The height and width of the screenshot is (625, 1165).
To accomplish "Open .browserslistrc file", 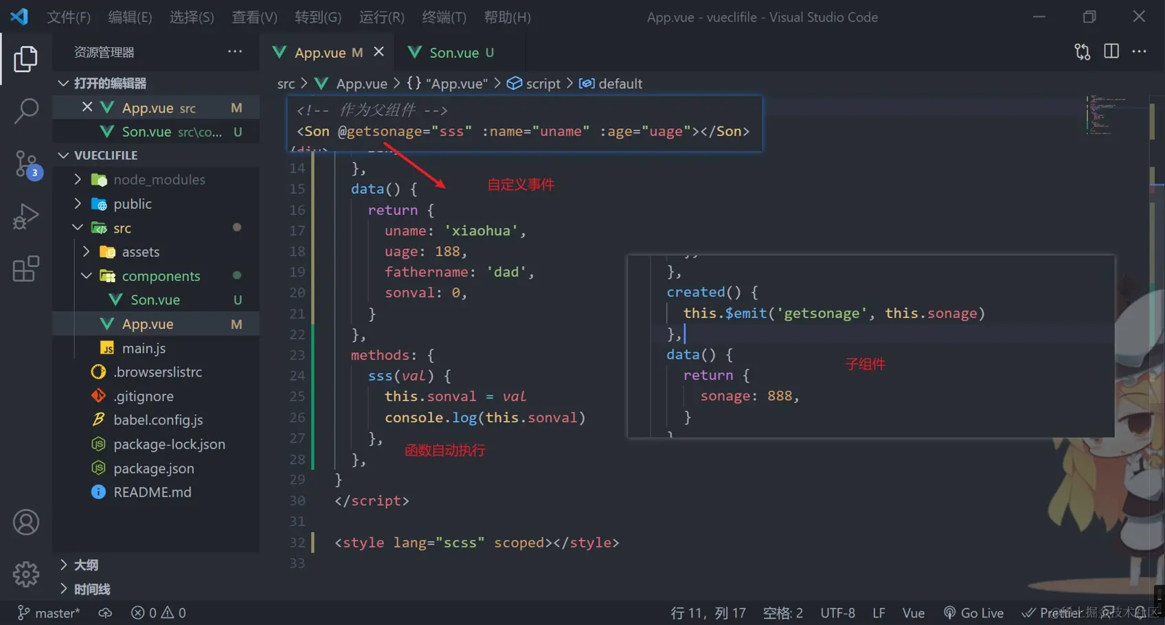I will [156, 372].
